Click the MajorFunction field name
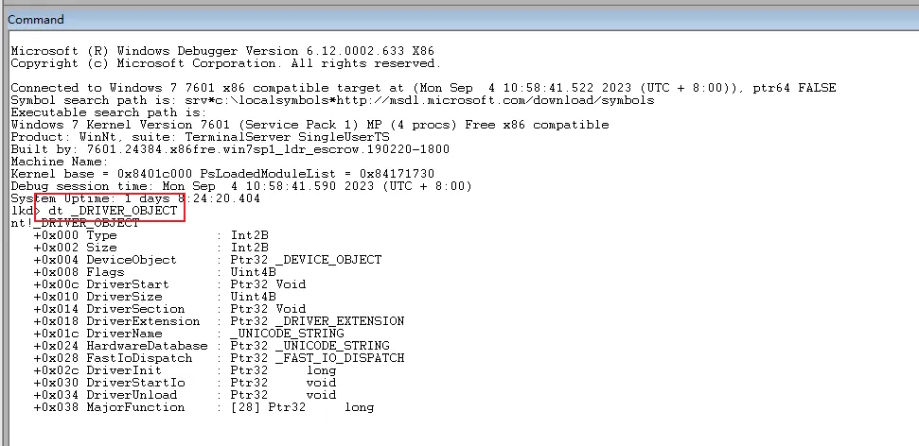This screenshot has height=446, width=919. [135, 407]
